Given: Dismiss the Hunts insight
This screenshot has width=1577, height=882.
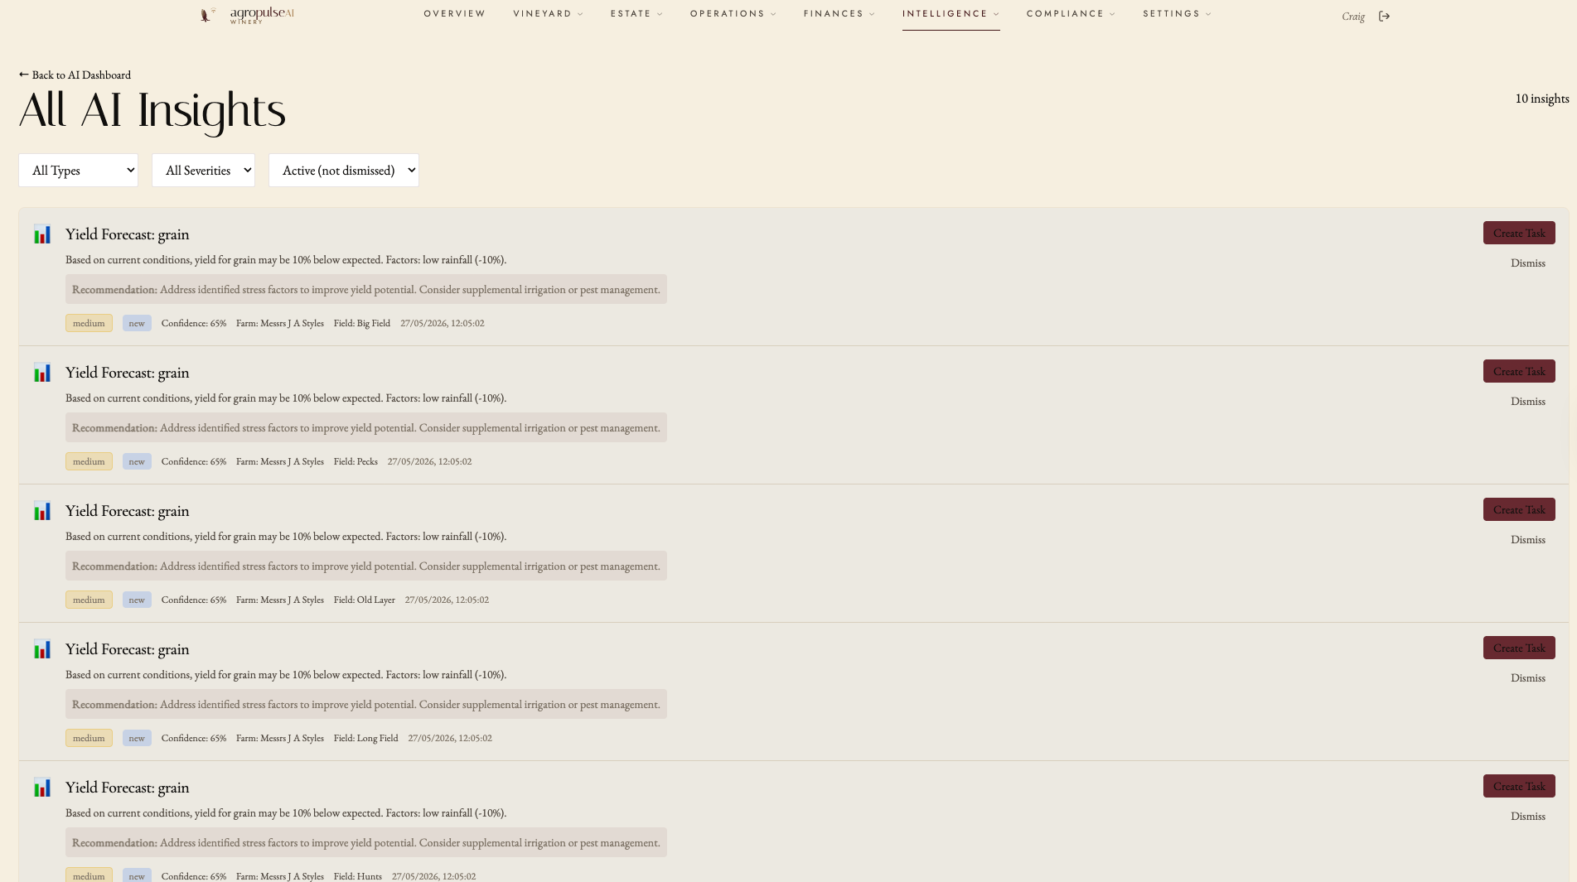Looking at the screenshot, I should (1528, 817).
